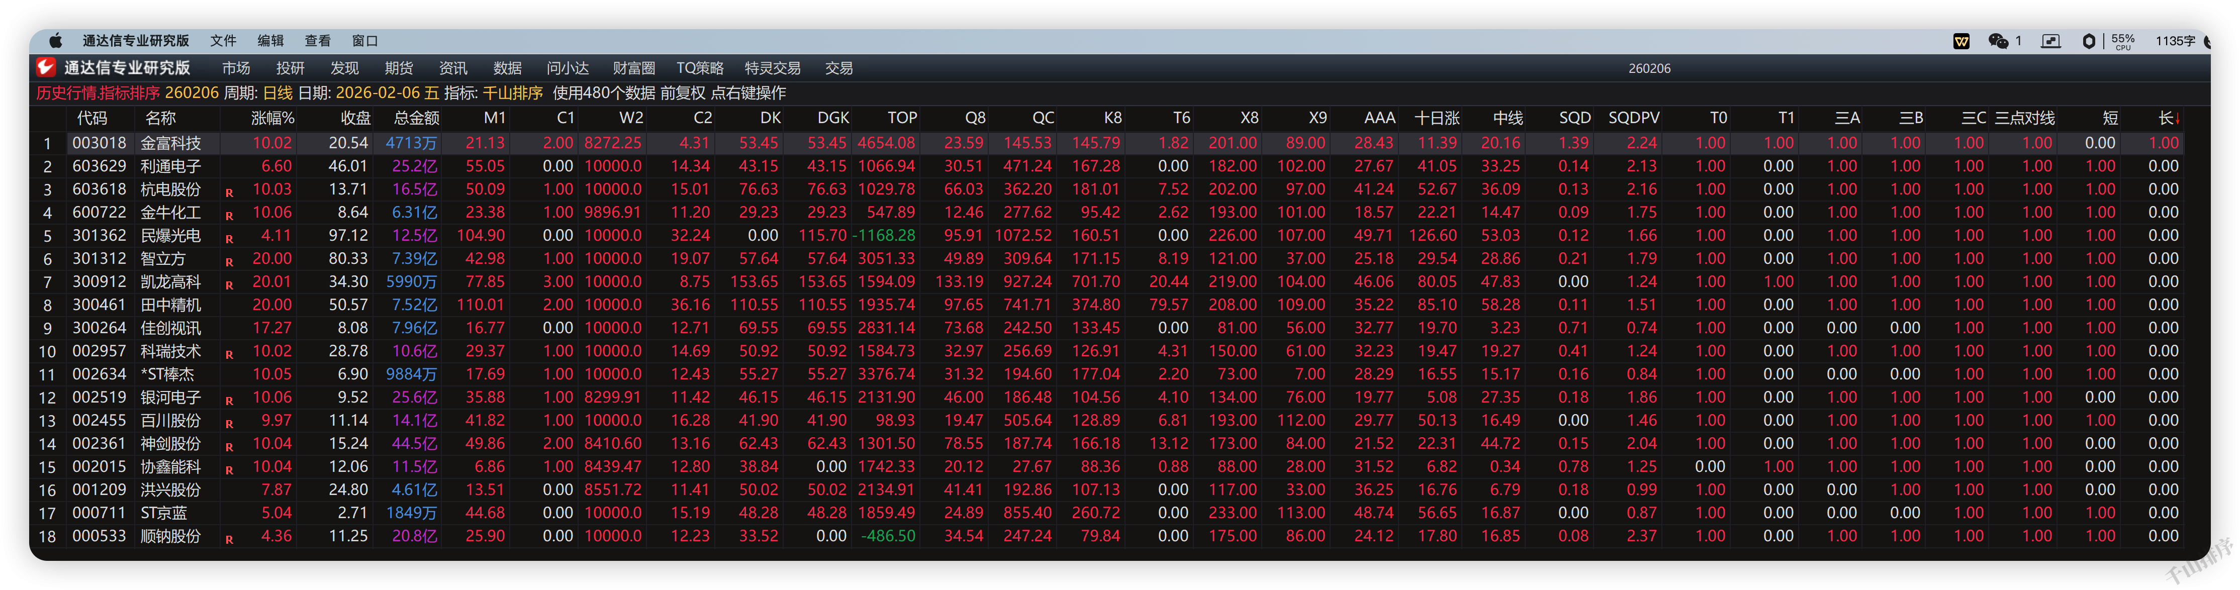Click the 日线 period link
The image size is (2240, 590).
[x=277, y=93]
